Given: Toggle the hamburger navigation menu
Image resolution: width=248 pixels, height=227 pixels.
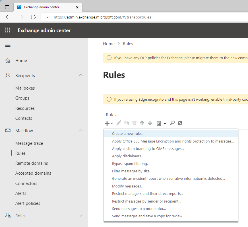Looking at the screenshot, I should pyautogui.click(x=8, y=46).
